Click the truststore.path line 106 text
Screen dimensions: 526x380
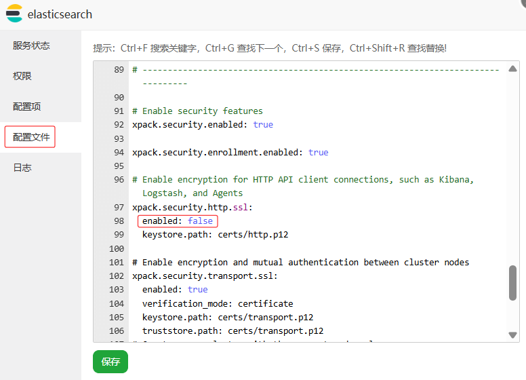pyautogui.click(x=232, y=331)
